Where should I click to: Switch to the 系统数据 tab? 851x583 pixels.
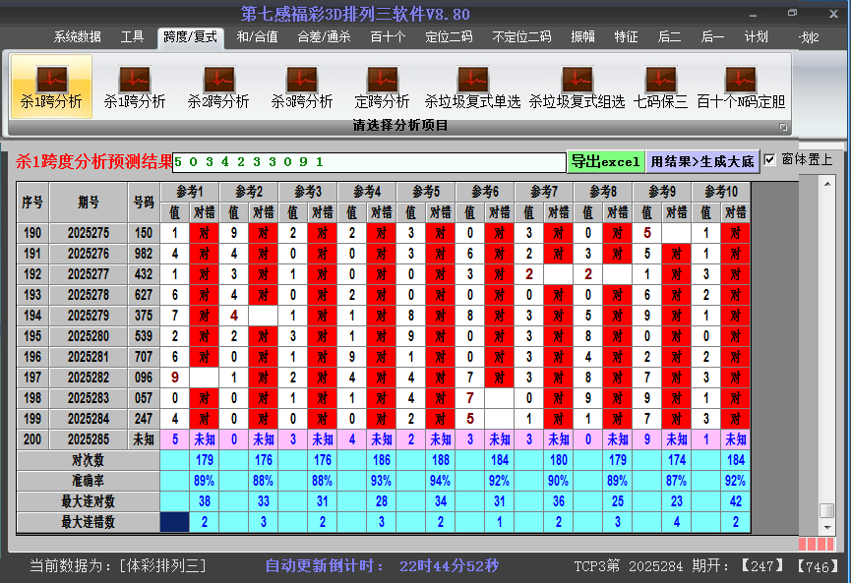78,37
